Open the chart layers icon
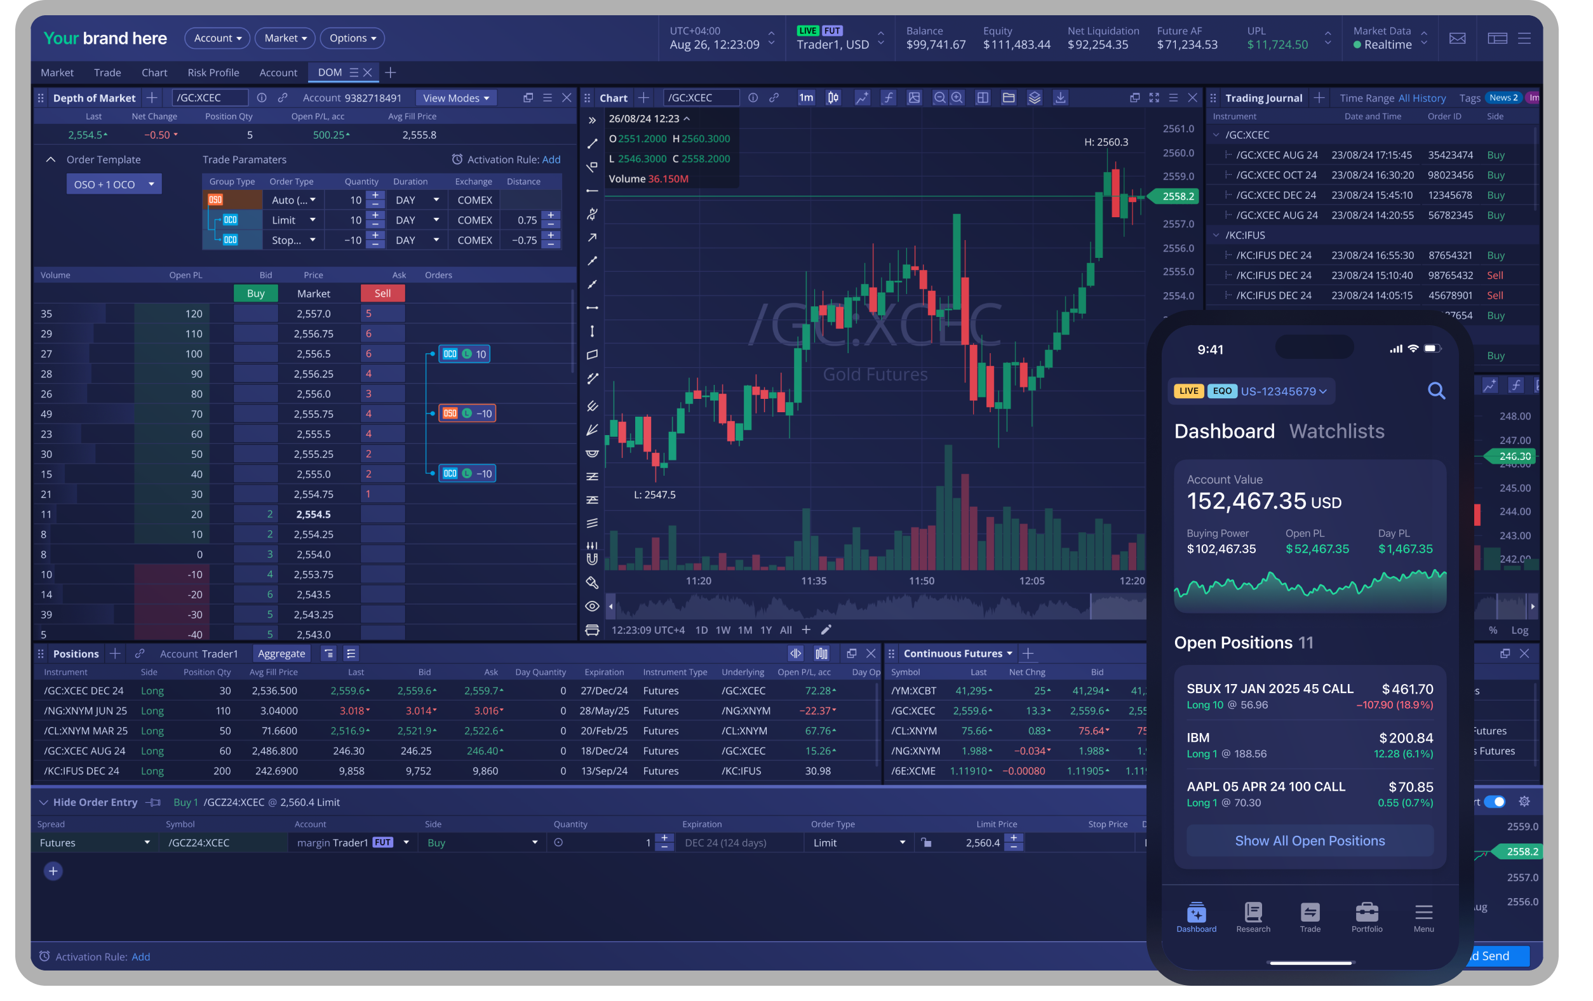Screen dimensions: 1593x1001 pyautogui.click(x=1034, y=98)
